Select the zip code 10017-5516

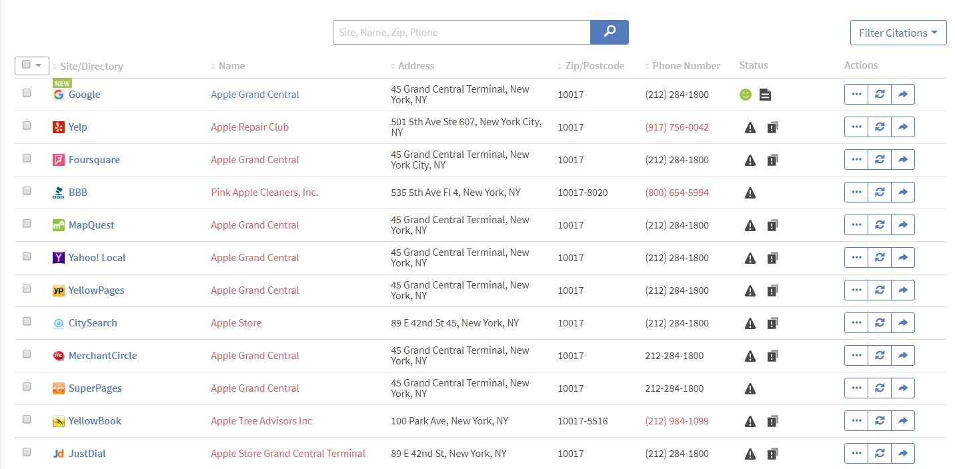pos(583,421)
